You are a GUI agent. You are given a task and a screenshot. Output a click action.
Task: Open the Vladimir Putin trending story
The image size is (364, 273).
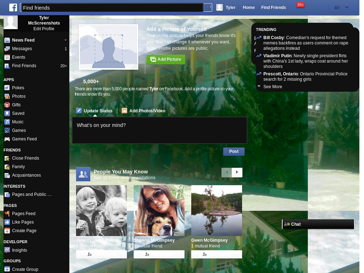point(305,61)
